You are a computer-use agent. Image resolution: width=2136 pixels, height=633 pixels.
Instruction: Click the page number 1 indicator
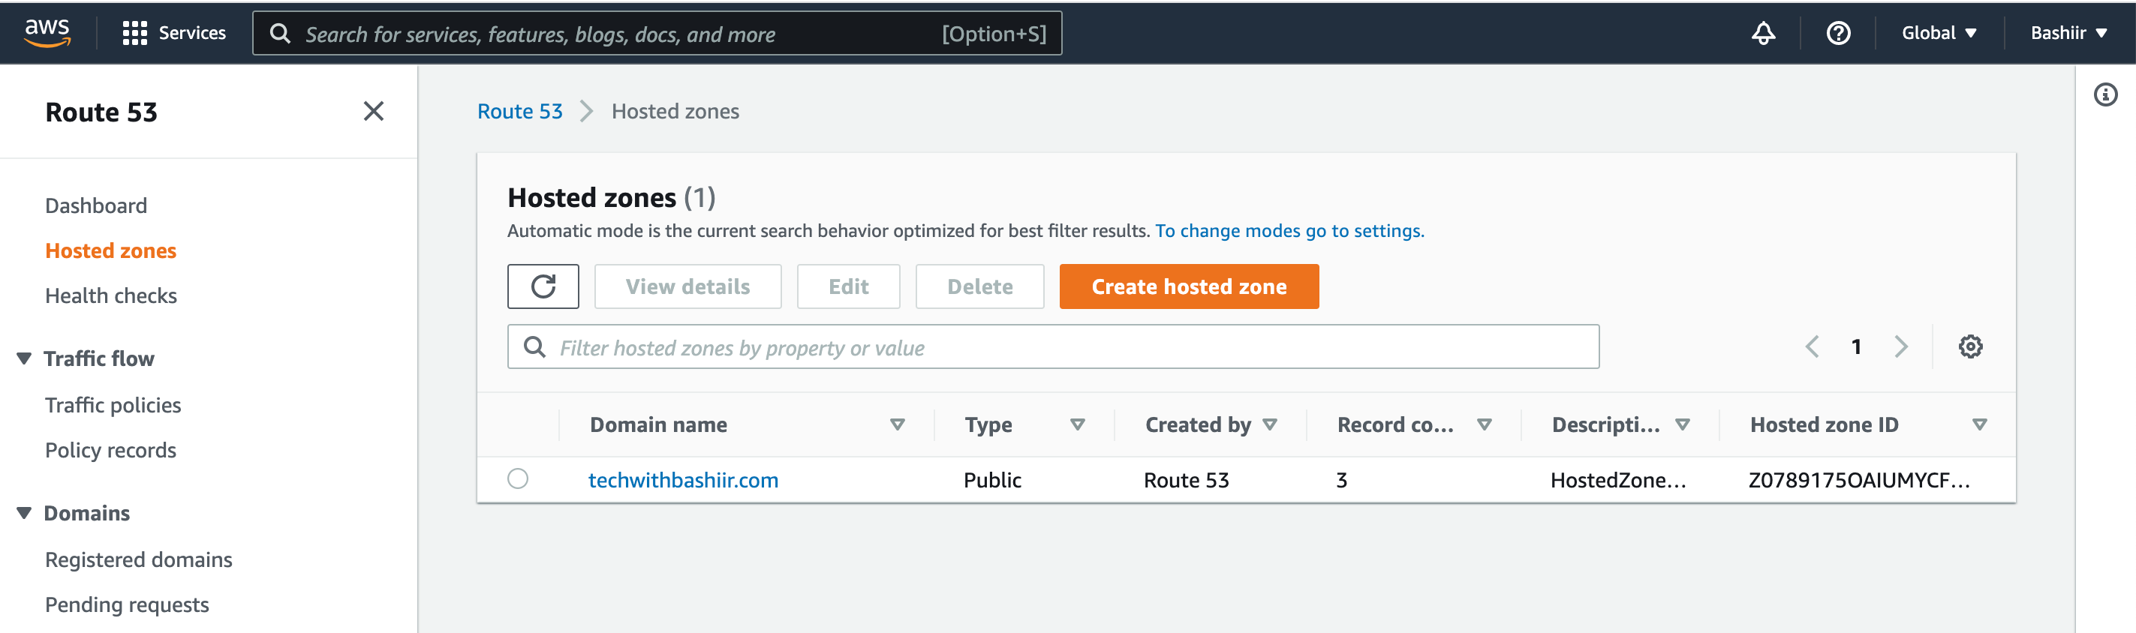(x=1857, y=346)
